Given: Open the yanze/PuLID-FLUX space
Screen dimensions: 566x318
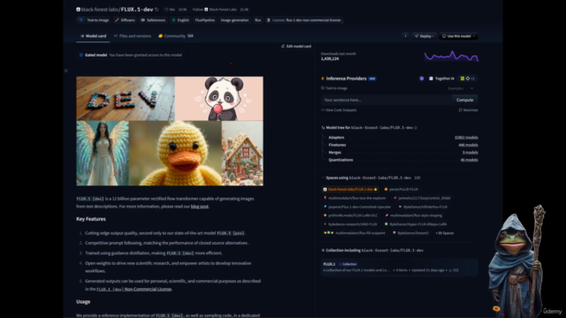Looking at the screenshot, I should point(401,189).
